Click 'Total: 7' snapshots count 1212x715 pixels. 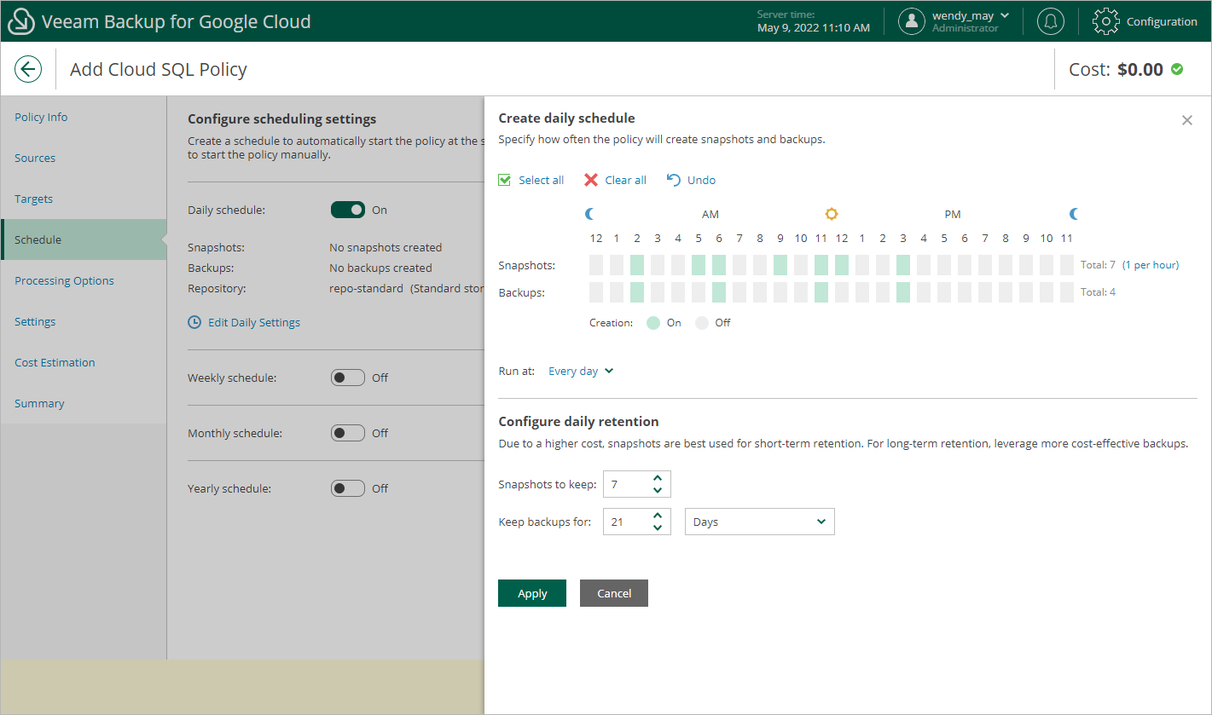tap(1098, 265)
